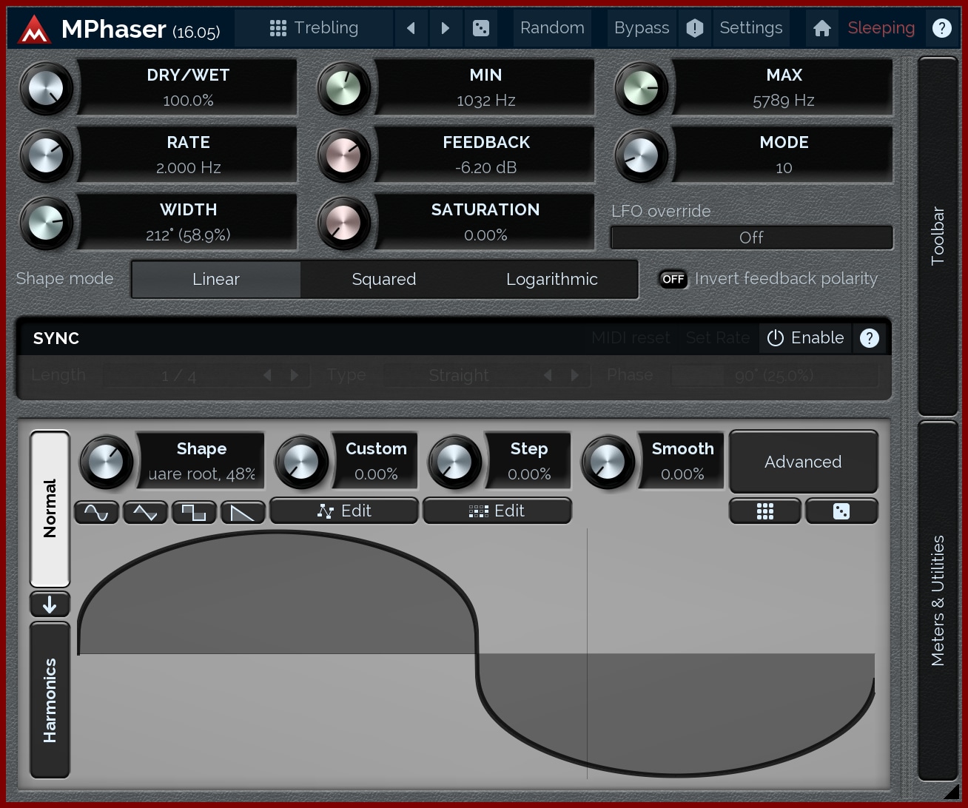The height and width of the screenshot is (808, 968).
Task: Click the Sleeping status label
Action: click(881, 28)
